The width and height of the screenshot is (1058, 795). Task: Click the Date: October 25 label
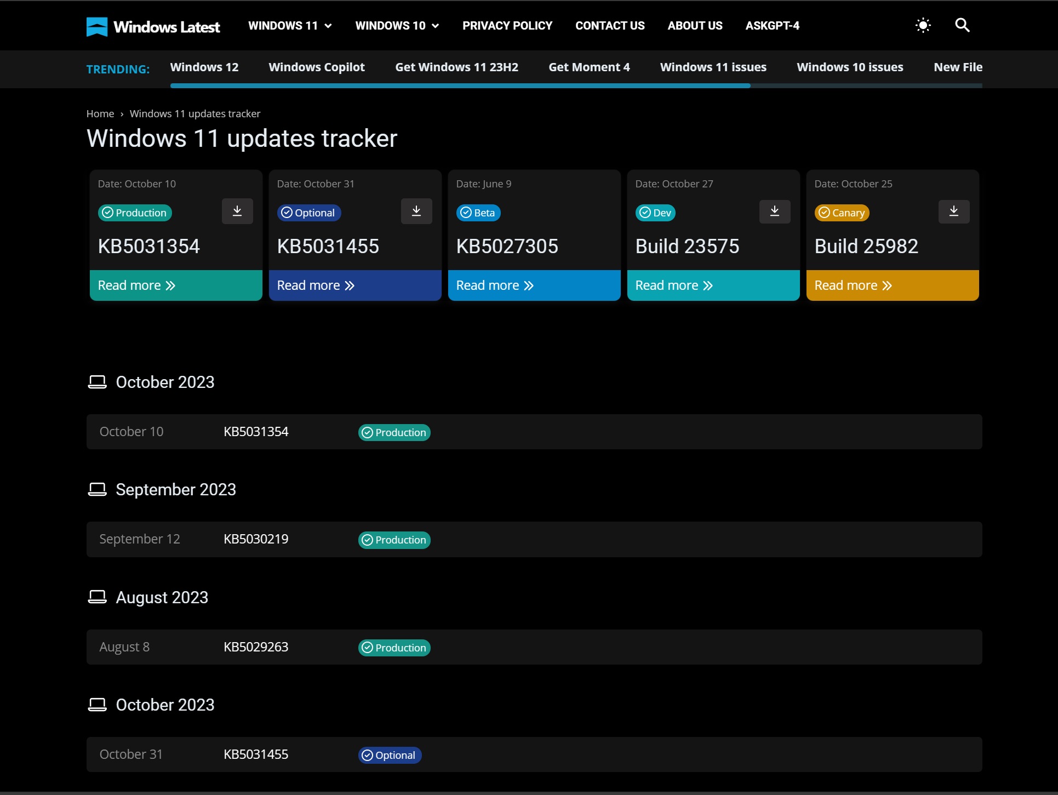(x=854, y=184)
